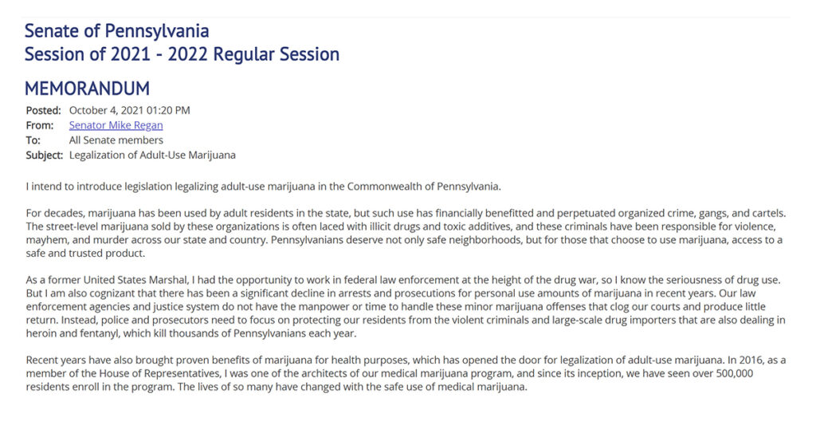Click the paragraph beginning 'For decades, marijuana'
This screenshot has height=429, width=816.
(406, 234)
